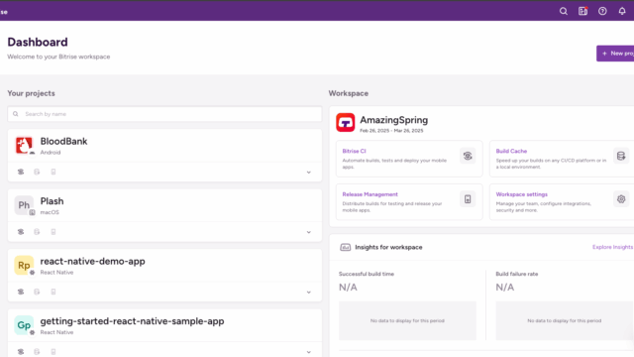
Task: Open the Workspace settings link
Action: [x=522, y=194]
